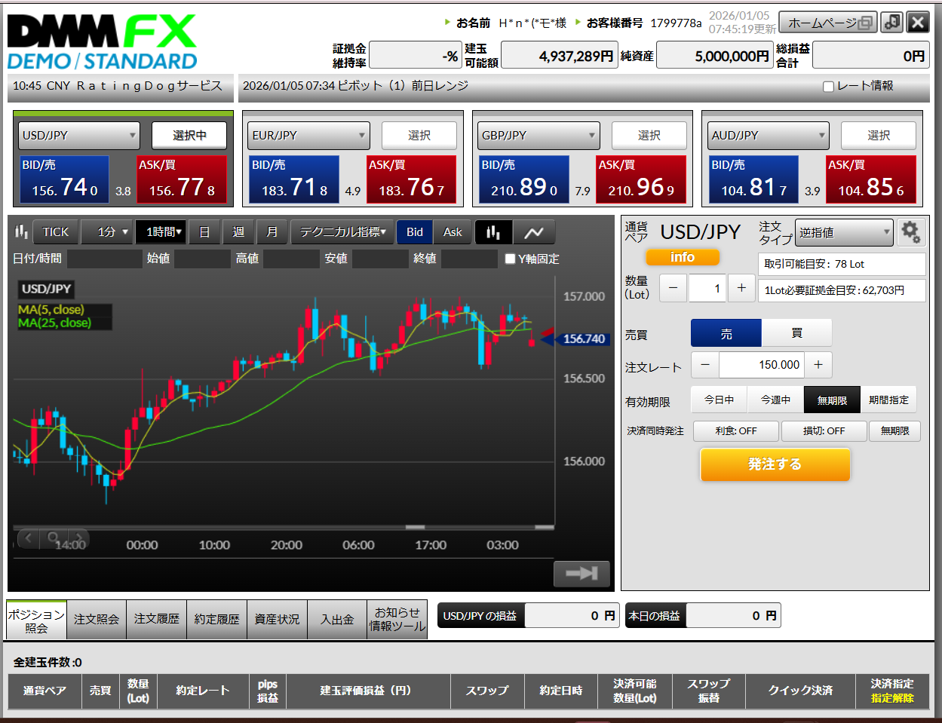Open order settings gear icon
This screenshot has height=723, width=942.
(x=911, y=232)
